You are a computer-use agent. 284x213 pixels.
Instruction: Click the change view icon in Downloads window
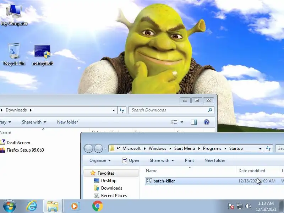[x=174, y=122]
